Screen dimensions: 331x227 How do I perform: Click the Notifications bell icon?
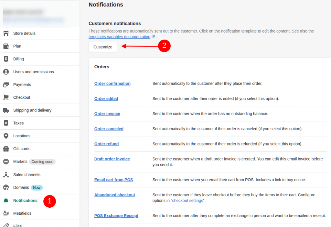click(x=6, y=201)
